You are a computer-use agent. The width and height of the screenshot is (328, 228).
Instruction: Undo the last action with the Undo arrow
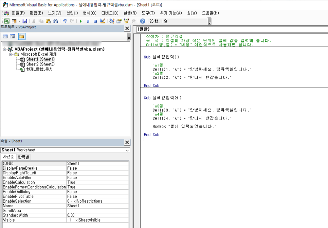[65, 21]
